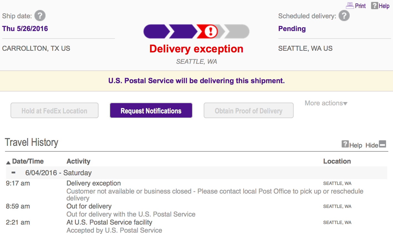The width and height of the screenshot is (393, 234).
Task: Open the More actions dropdown
Action: click(x=326, y=103)
